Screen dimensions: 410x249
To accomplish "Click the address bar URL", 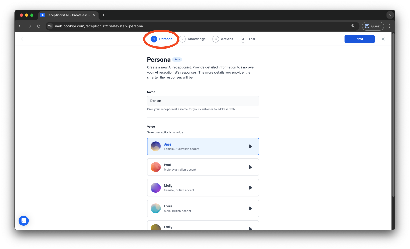I will pyautogui.click(x=99, y=26).
